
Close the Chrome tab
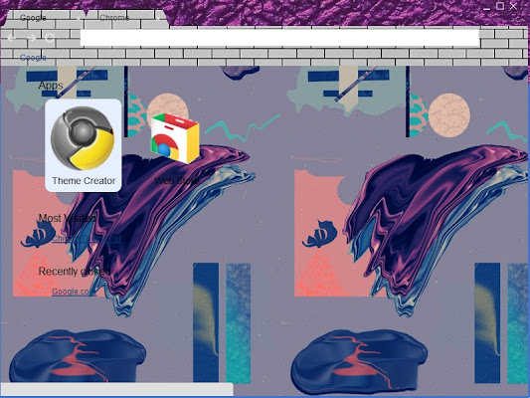(158, 18)
